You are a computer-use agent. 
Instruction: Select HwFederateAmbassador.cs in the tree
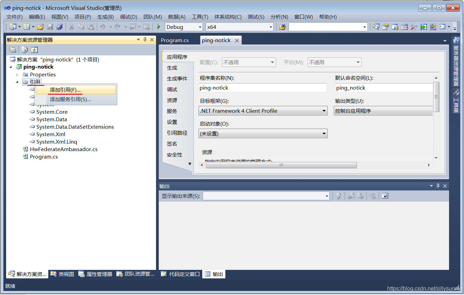click(x=64, y=149)
